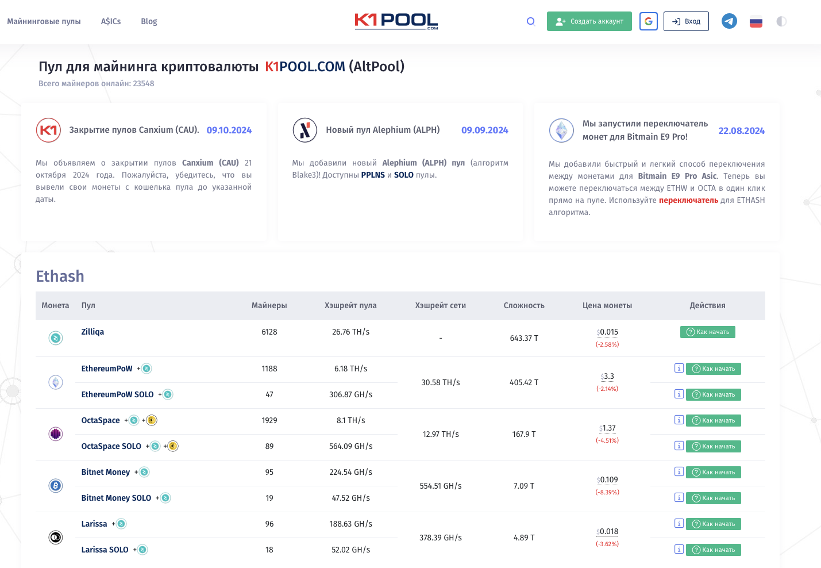Click Как начать for EthereumPoW SOLO

[714, 394]
